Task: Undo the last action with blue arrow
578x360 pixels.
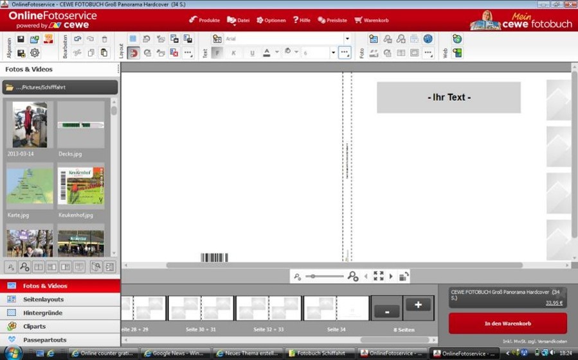Action: click(77, 39)
